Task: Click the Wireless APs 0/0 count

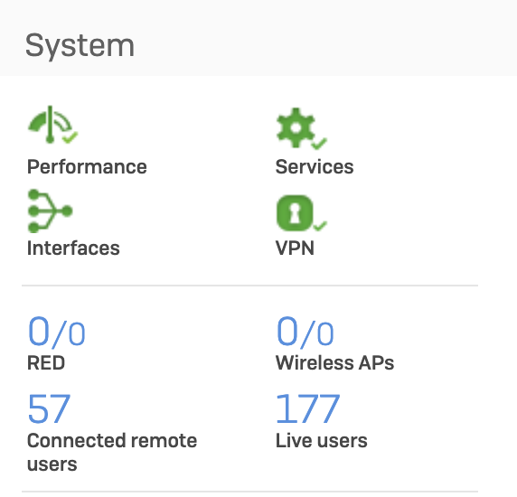Action: pos(305,332)
